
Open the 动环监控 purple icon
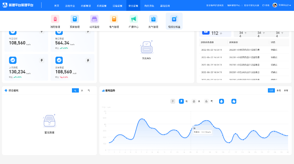coord(94,19)
